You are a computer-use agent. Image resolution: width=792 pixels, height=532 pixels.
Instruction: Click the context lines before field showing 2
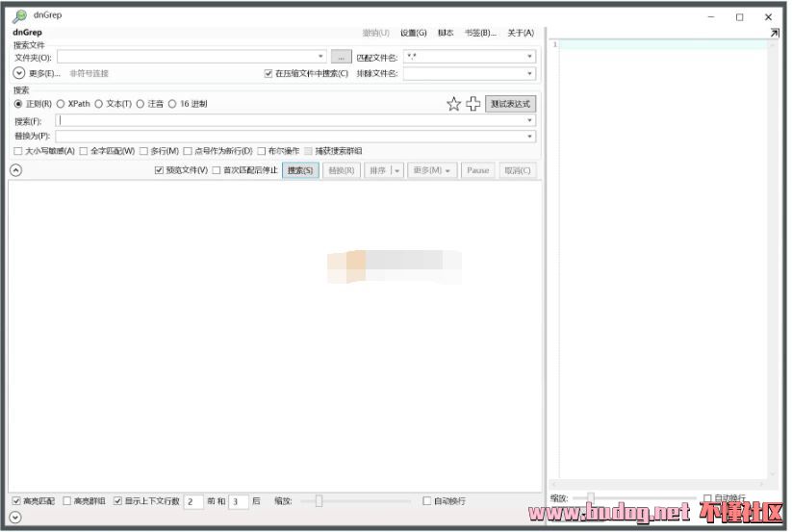pos(194,504)
